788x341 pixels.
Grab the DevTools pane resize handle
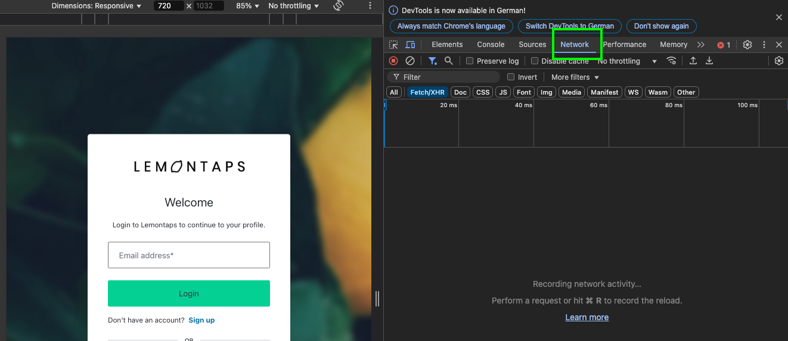click(377, 298)
